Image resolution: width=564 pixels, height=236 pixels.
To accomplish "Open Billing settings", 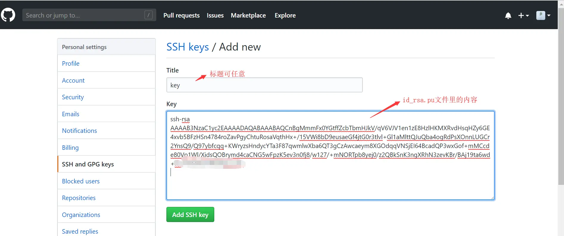I will click(x=106, y=147).
